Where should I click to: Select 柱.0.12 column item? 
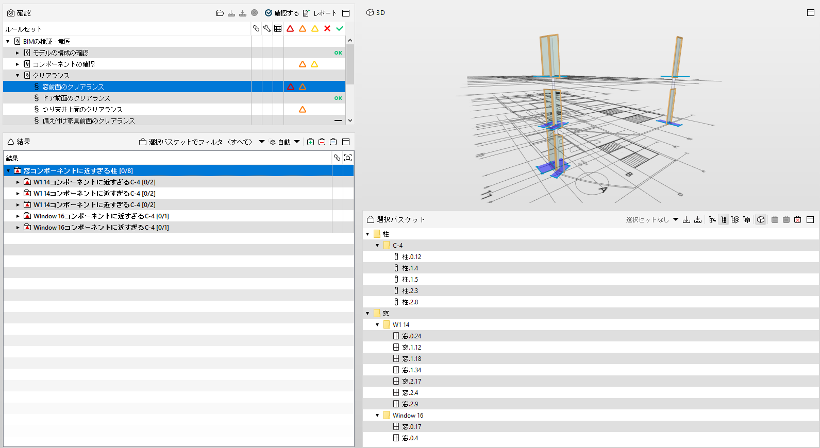[x=411, y=256]
